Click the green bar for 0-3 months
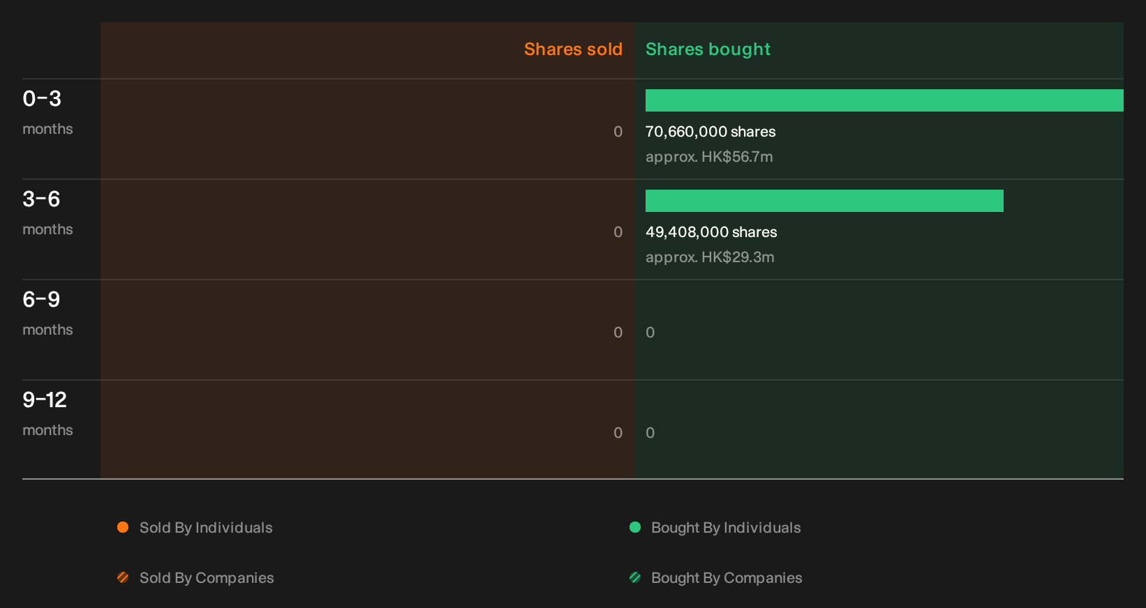 884,100
